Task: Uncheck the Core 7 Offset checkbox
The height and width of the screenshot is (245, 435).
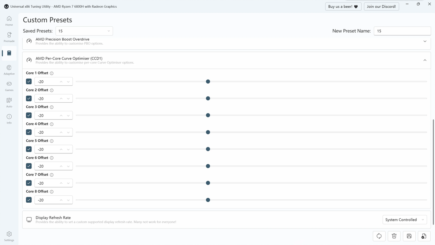Action: [29, 183]
